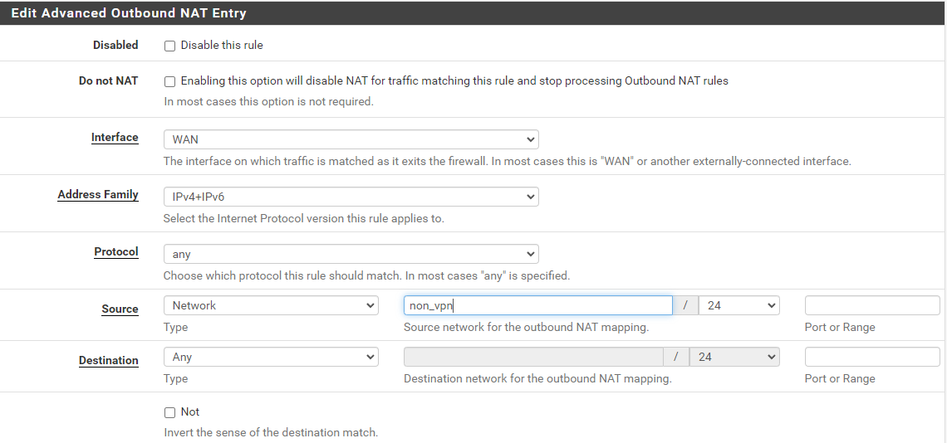Click 'Source network for the outbound NAT mapping' text

pos(526,327)
